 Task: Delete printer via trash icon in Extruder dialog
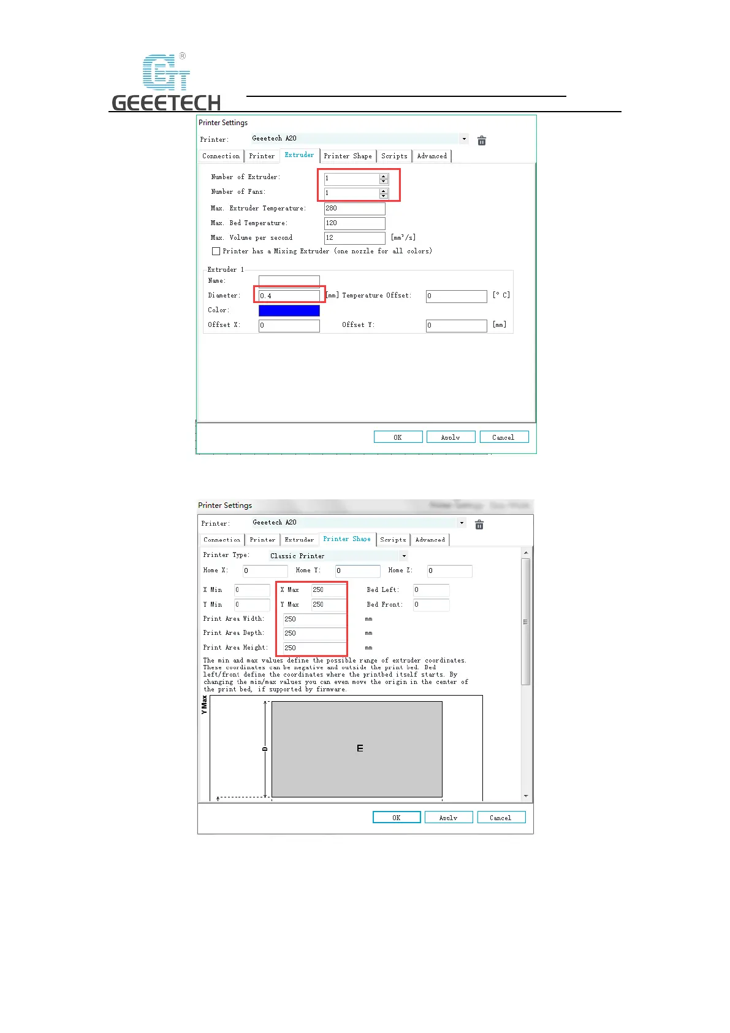(482, 141)
